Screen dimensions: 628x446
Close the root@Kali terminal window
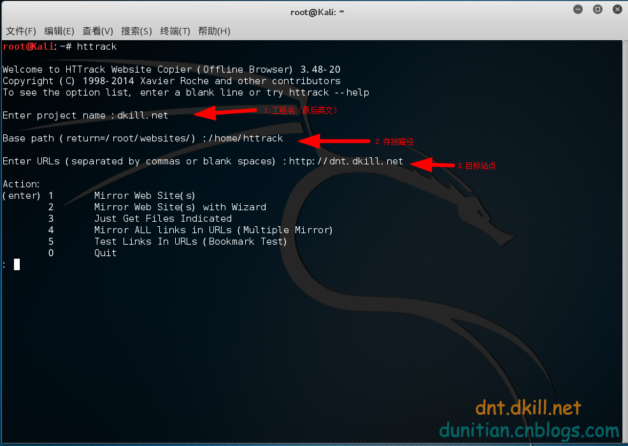(x=617, y=9)
